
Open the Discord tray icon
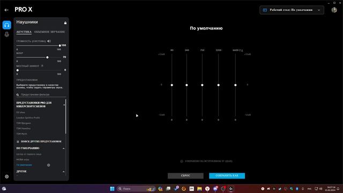269,189
